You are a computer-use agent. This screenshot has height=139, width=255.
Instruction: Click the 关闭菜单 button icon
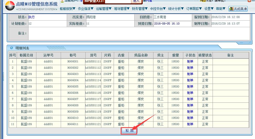point(231,9)
